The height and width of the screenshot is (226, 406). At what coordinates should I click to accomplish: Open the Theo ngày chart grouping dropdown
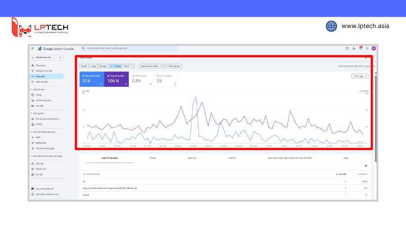tap(360, 76)
